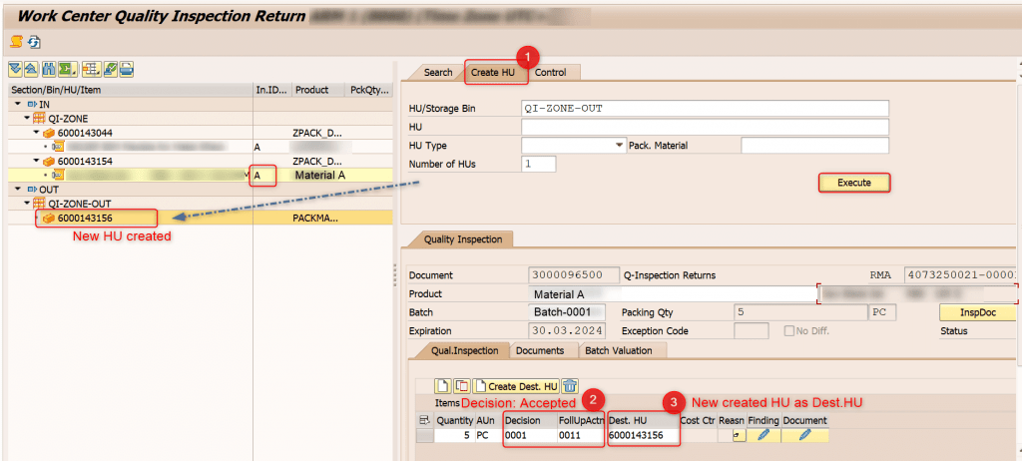Open the Find binoculars tool
1022x461 pixels.
(48, 69)
